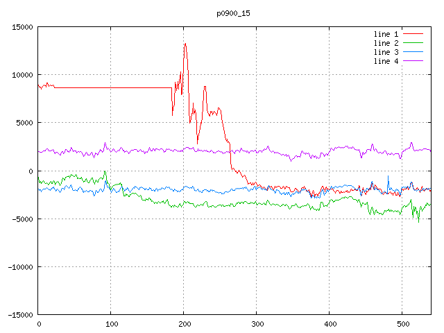Select the 'line 4' legend label
This screenshot has width=444, height=333.
386,61
